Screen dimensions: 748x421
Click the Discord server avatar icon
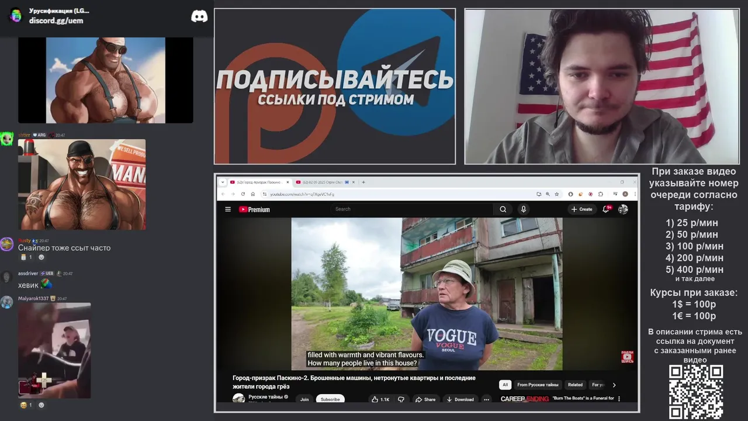coord(16,16)
